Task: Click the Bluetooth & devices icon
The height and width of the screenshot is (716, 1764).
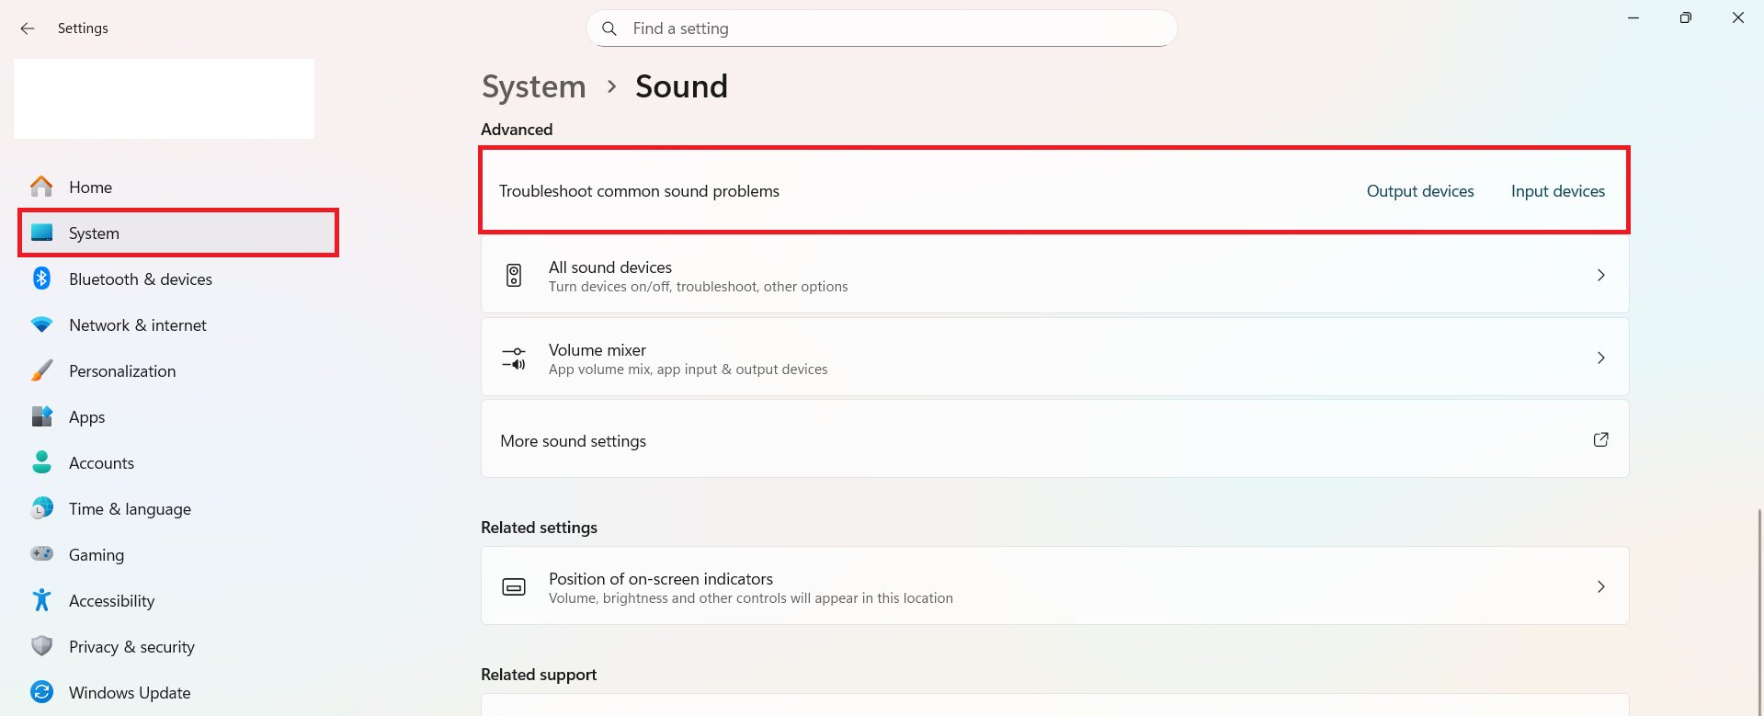Action: coord(40,278)
